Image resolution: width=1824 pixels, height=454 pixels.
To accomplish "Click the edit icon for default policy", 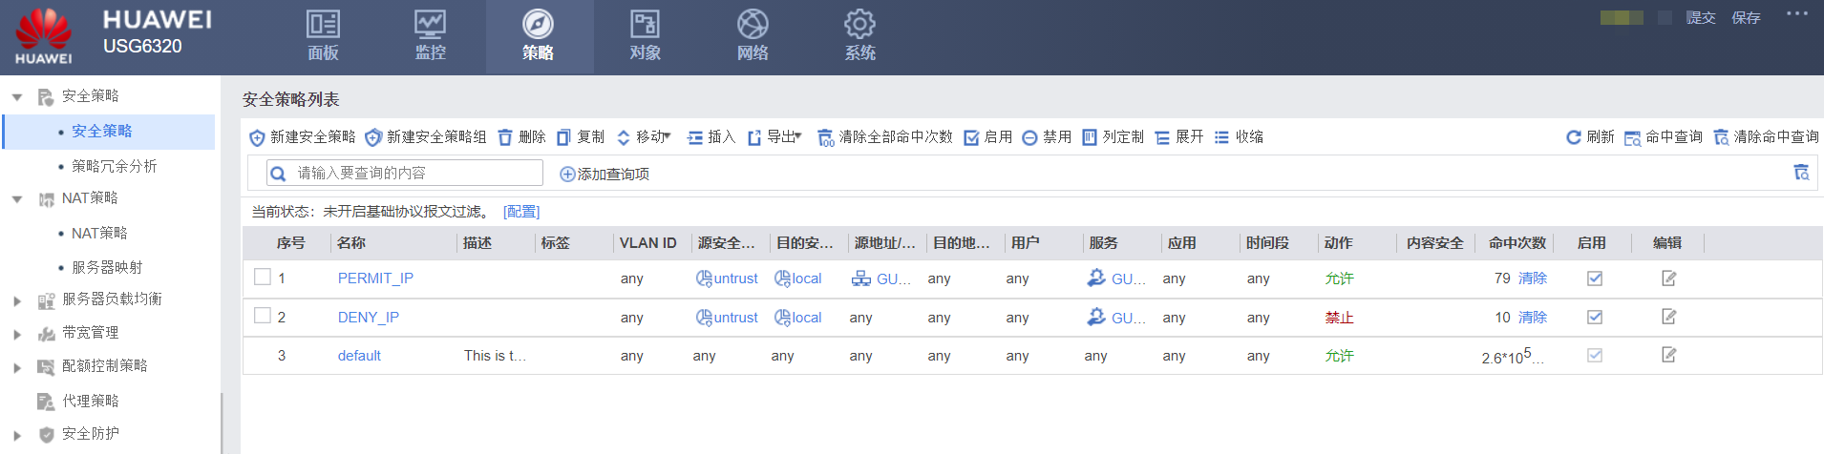I will 1669,355.
